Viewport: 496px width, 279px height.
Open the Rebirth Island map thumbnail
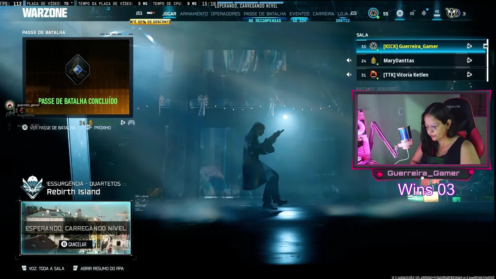[76, 228]
